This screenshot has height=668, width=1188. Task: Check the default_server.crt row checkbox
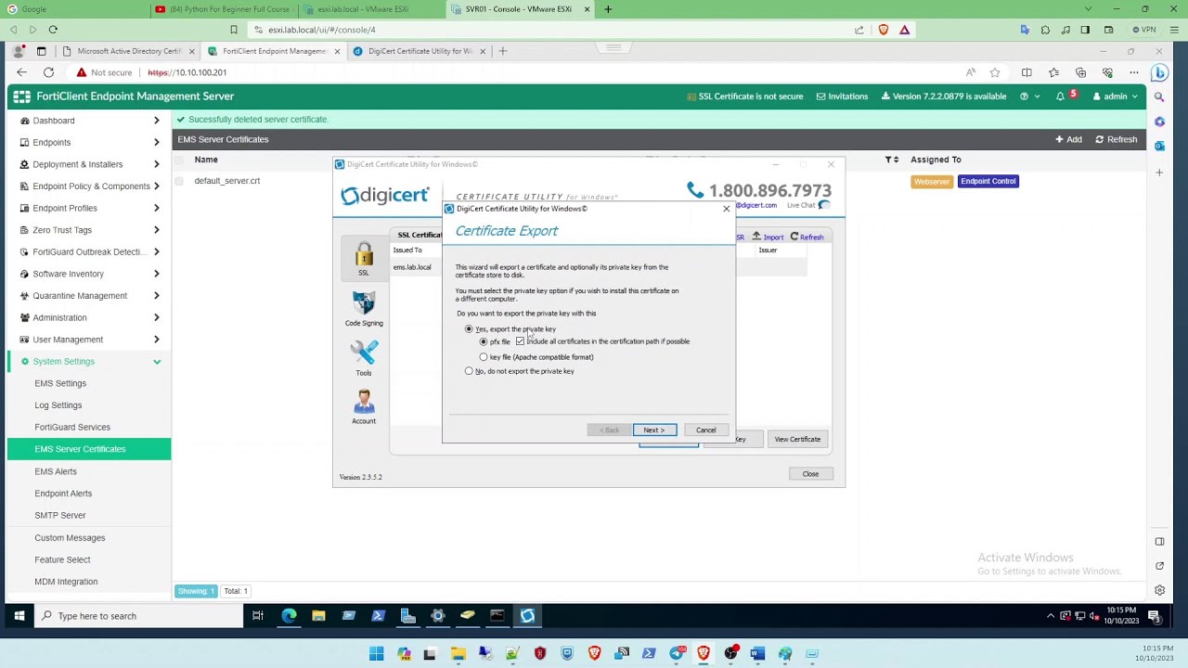click(179, 182)
